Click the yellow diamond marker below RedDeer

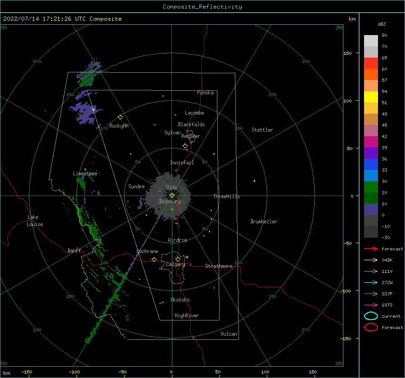point(185,146)
